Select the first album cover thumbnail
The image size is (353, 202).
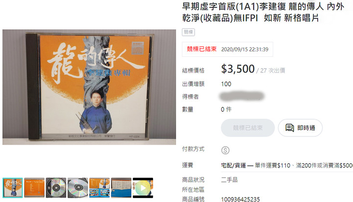[x=13, y=188]
